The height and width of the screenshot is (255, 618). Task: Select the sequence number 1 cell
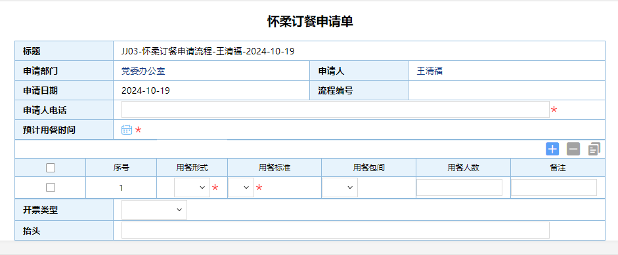(x=121, y=188)
